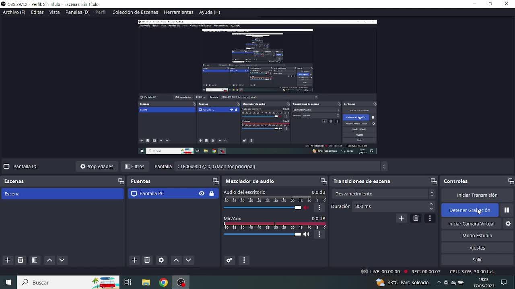Image resolution: width=515 pixels, height=289 pixels.
Task: Open the Herramientas menu
Action: pyautogui.click(x=179, y=12)
